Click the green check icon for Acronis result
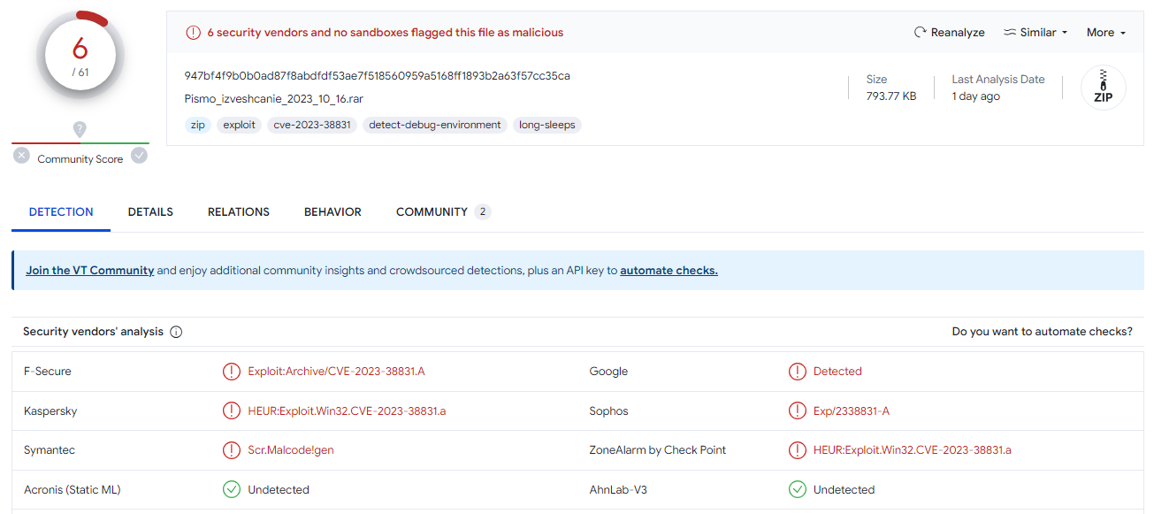 (x=232, y=489)
